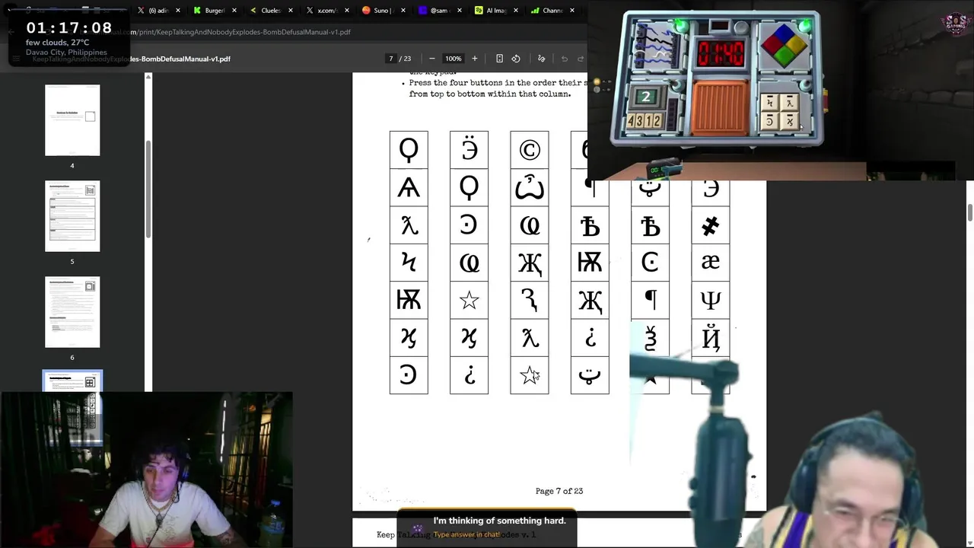Close the @sam tab
Screen dimensions: 974x548
(460, 11)
